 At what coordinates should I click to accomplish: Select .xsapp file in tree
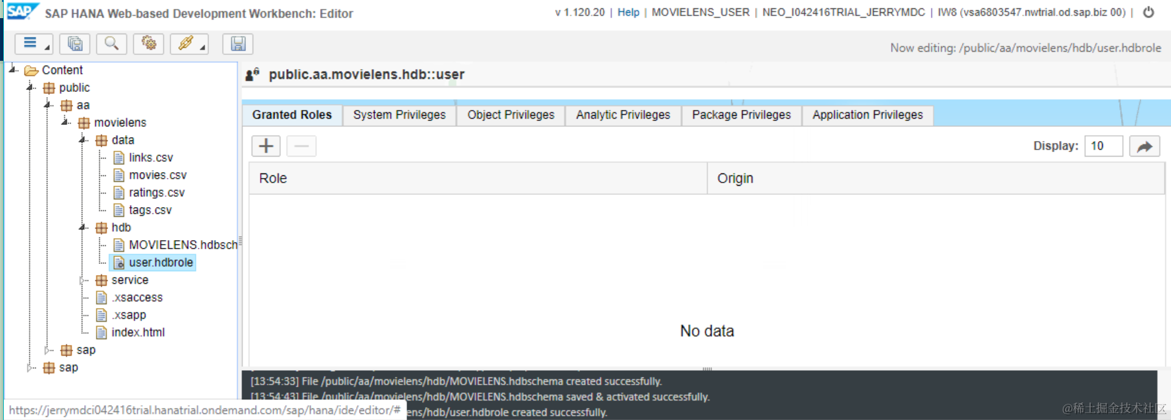coord(129,315)
